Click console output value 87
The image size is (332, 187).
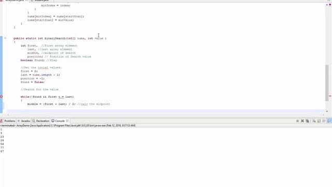tap(2, 151)
